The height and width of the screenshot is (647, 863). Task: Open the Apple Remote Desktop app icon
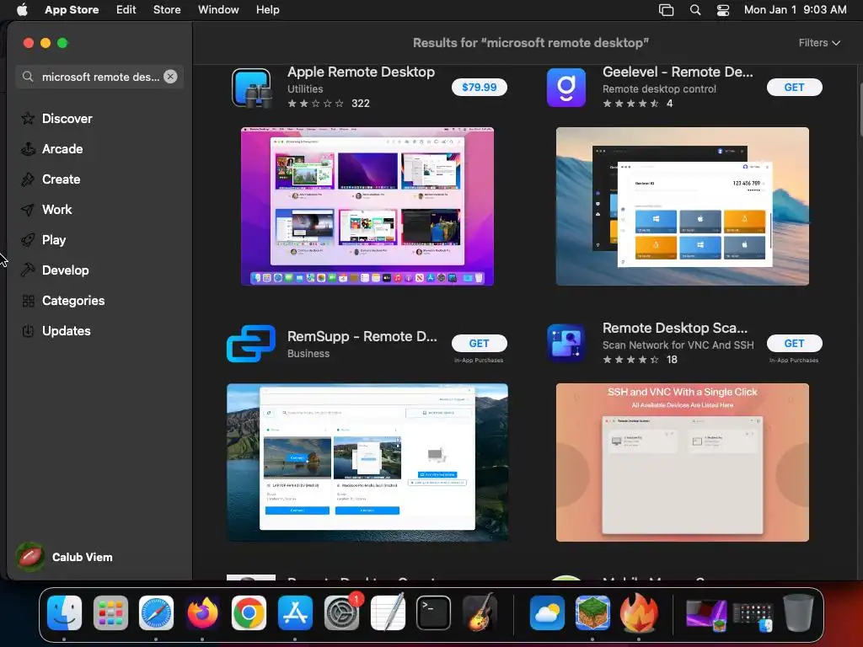click(251, 88)
